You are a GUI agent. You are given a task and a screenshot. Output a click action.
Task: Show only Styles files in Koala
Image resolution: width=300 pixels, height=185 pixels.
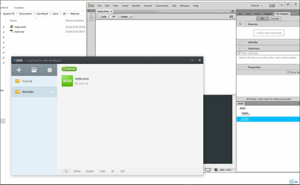click(77, 171)
